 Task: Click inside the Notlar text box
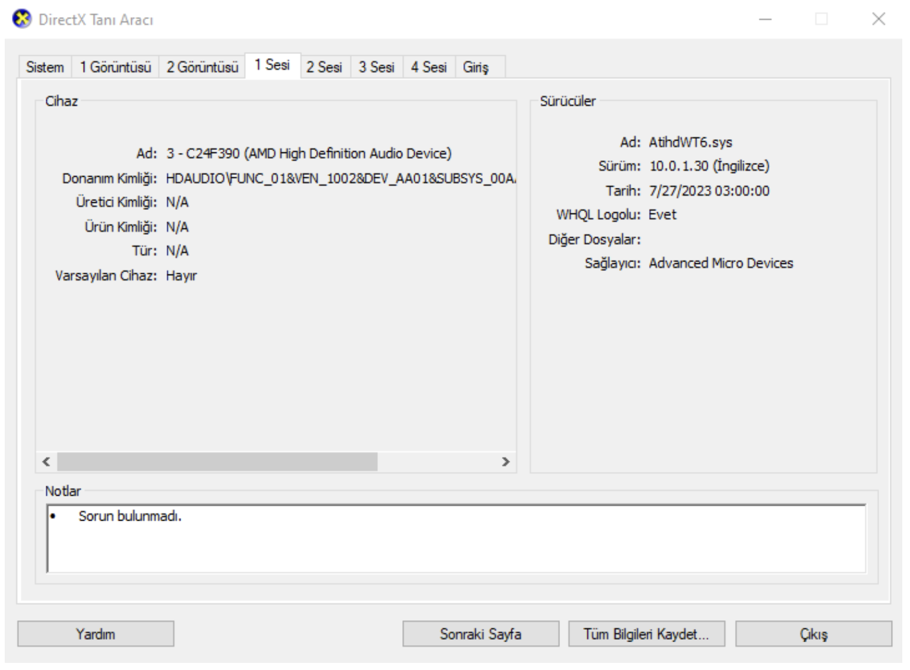456,538
